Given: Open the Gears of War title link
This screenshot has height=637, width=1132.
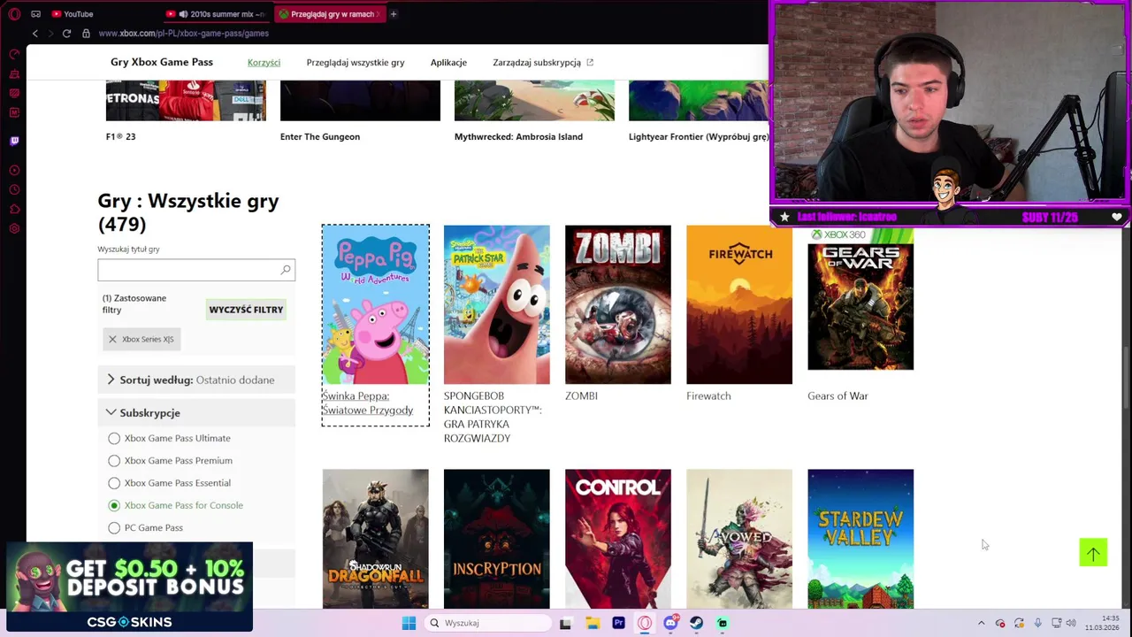Looking at the screenshot, I should (x=838, y=396).
